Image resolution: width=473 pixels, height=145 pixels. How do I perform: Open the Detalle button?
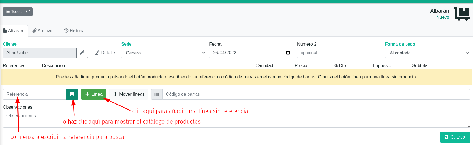pos(105,53)
